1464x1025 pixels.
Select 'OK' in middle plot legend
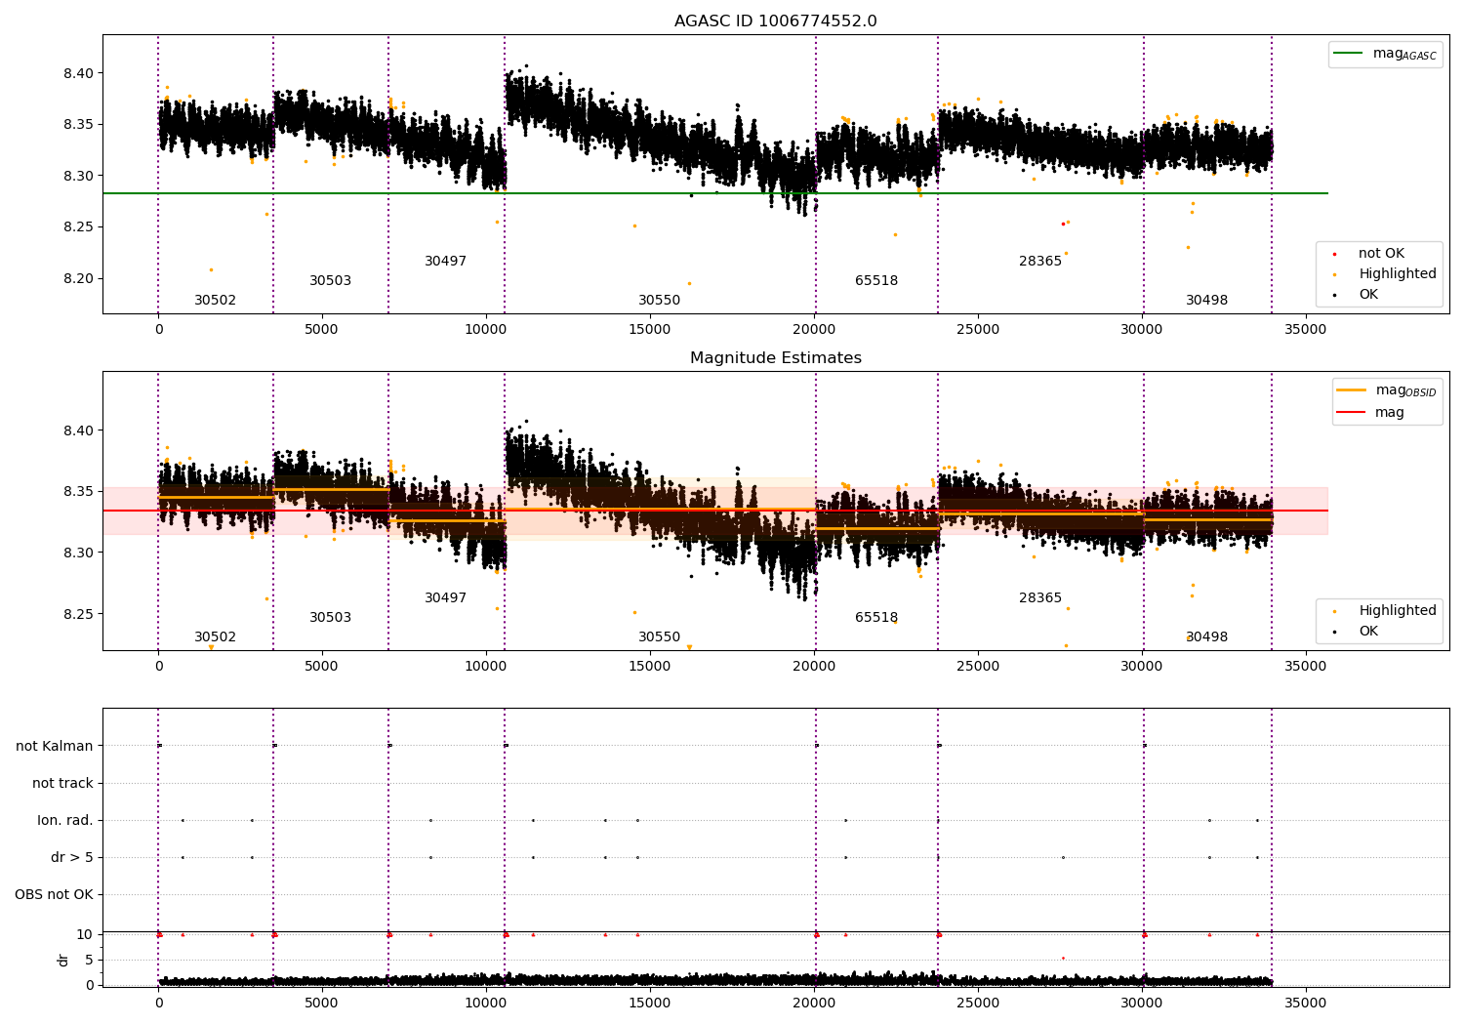point(1356,632)
